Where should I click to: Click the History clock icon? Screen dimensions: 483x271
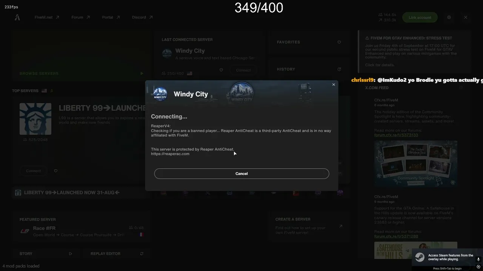click(x=339, y=69)
